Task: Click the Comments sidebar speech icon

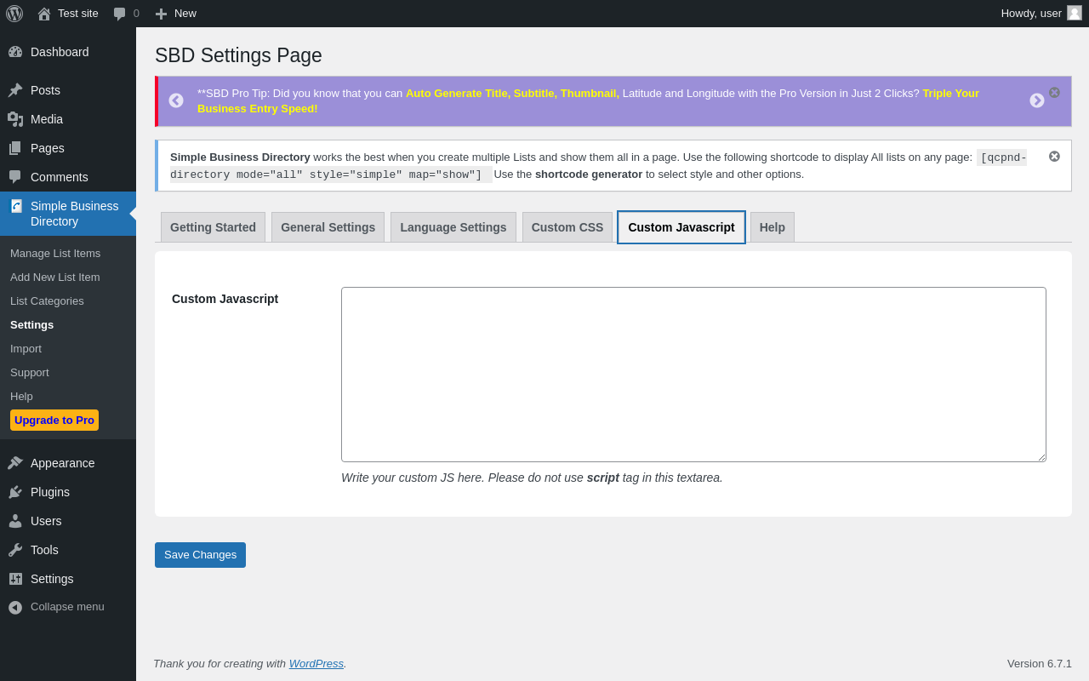Action: click(15, 177)
